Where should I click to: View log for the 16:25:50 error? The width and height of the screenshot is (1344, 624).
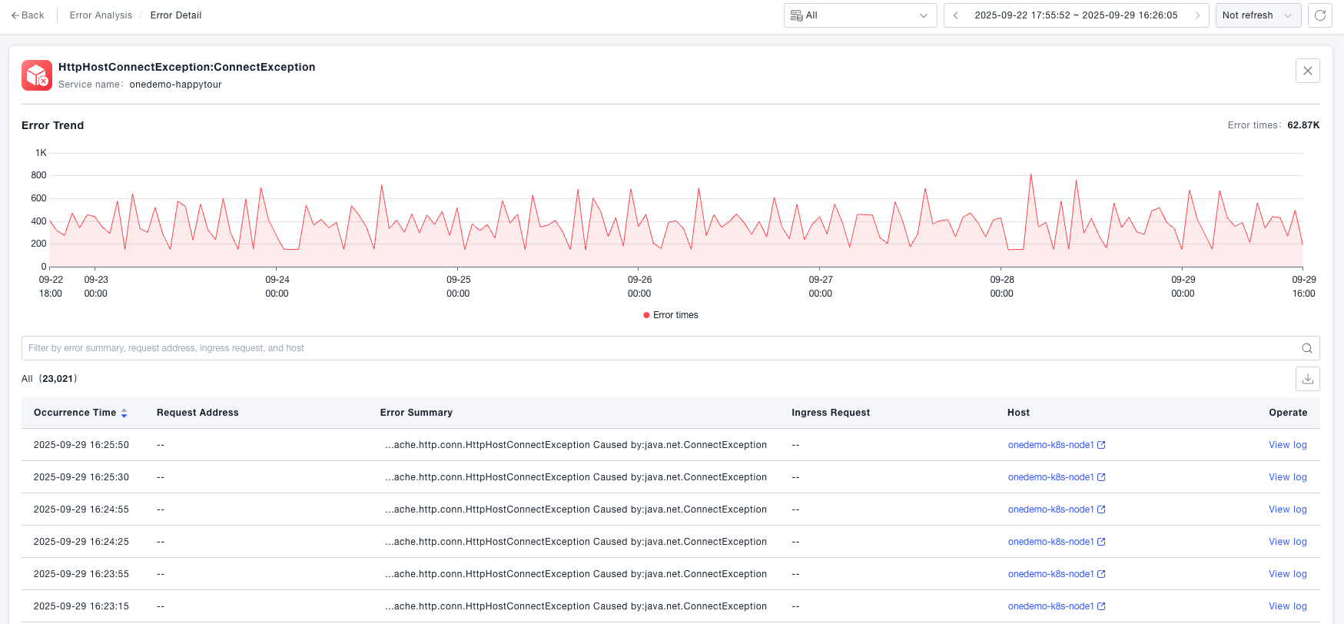pyautogui.click(x=1287, y=445)
